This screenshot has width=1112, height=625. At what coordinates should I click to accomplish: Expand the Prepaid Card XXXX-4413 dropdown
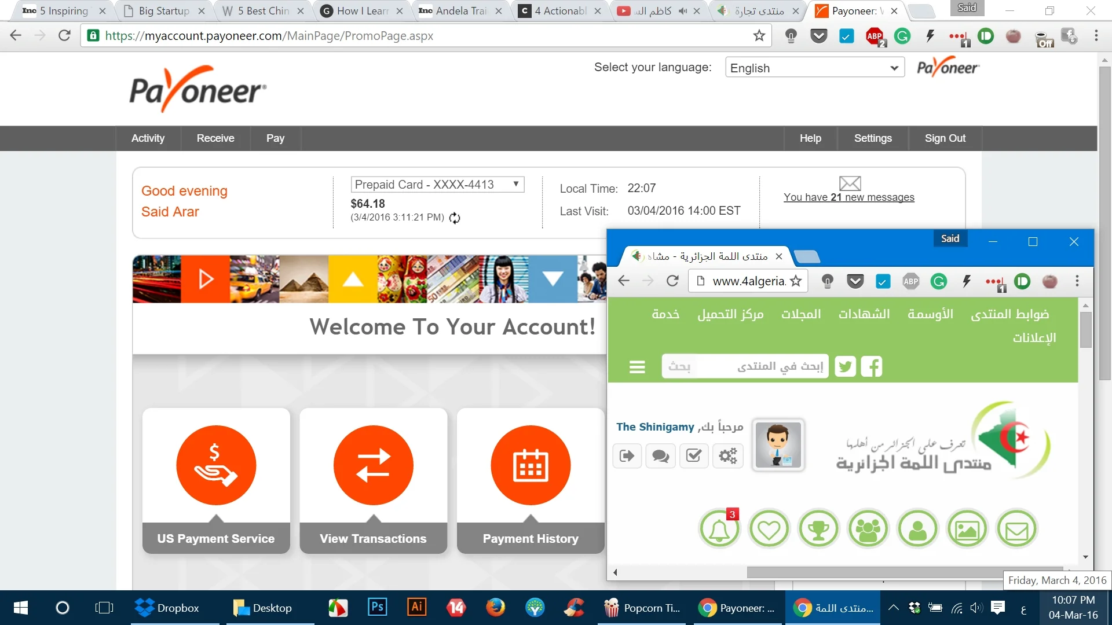pos(437,185)
